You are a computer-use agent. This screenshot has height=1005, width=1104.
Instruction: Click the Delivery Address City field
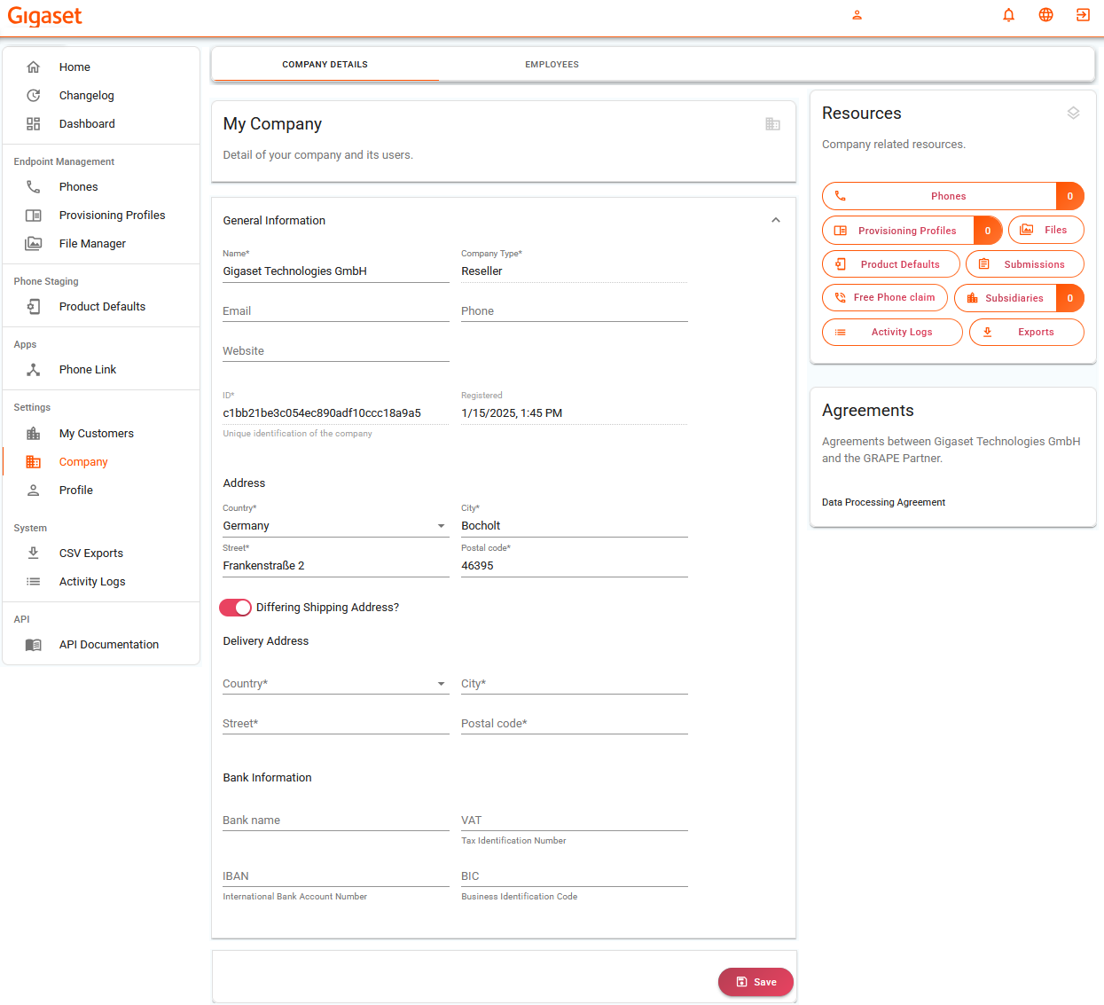coord(575,684)
